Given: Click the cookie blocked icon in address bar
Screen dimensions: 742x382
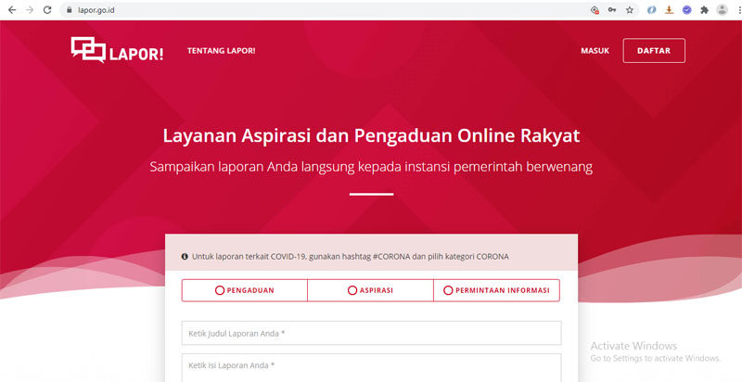Looking at the screenshot, I should click(x=595, y=10).
